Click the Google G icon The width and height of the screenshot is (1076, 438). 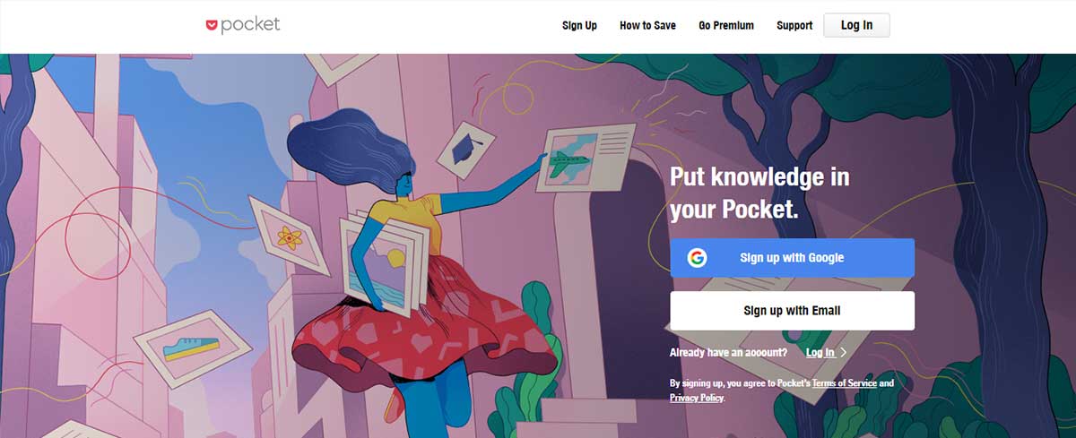click(x=697, y=258)
